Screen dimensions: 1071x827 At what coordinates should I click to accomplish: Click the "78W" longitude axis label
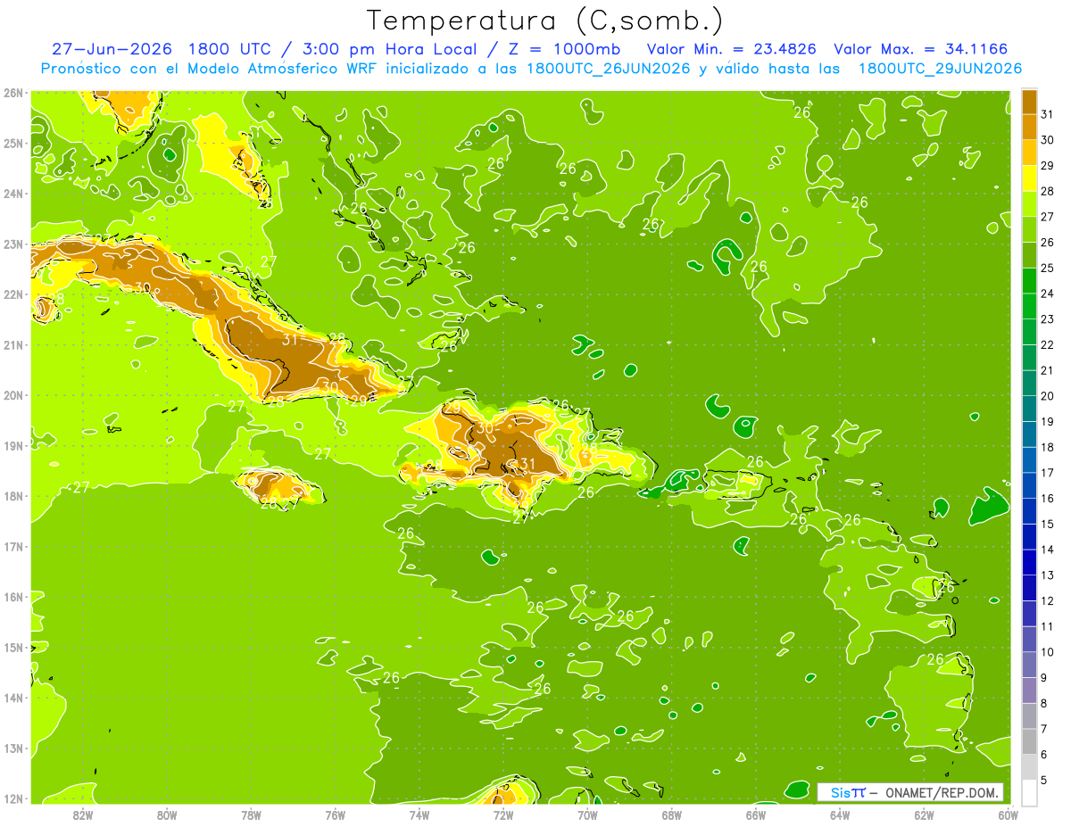point(251,815)
